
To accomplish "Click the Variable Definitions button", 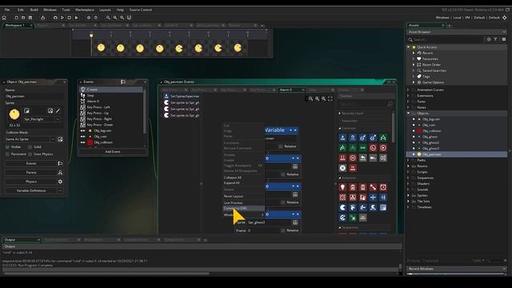I will tap(31, 190).
